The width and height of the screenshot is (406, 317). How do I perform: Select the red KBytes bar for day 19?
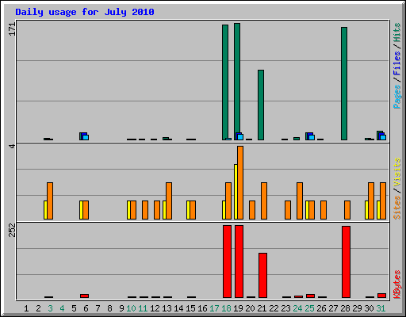tap(239, 262)
